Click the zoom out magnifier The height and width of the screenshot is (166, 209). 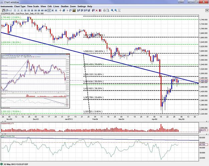click(x=116, y=10)
